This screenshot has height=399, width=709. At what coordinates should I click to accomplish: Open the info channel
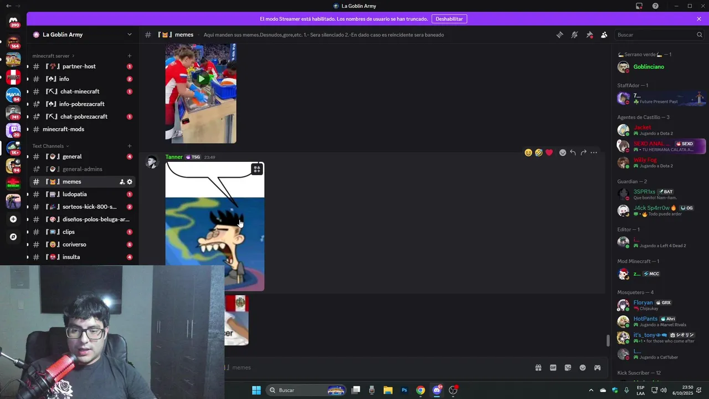[x=82, y=79]
